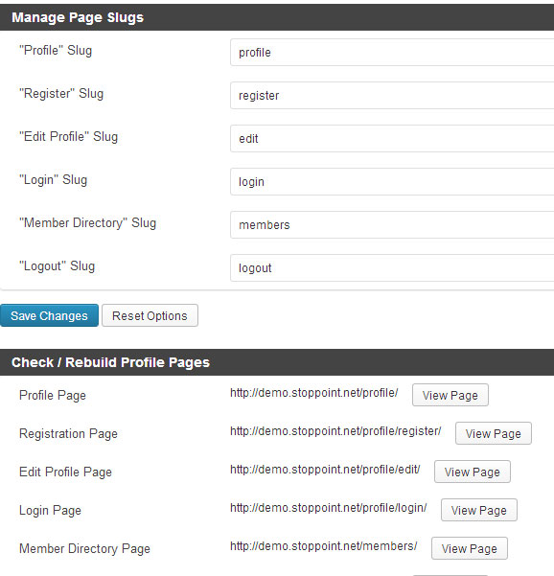The width and height of the screenshot is (554, 576).
Task: Click View Page beside Edit Profile Page
Action: tap(473, 472)
